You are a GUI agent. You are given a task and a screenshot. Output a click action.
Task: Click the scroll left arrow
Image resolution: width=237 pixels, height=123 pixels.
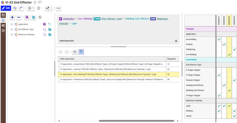(x=59, y=121)
